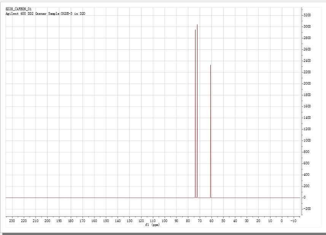
Task: Click the 50 ppm tick label
Action: click(x=223, y=221)
